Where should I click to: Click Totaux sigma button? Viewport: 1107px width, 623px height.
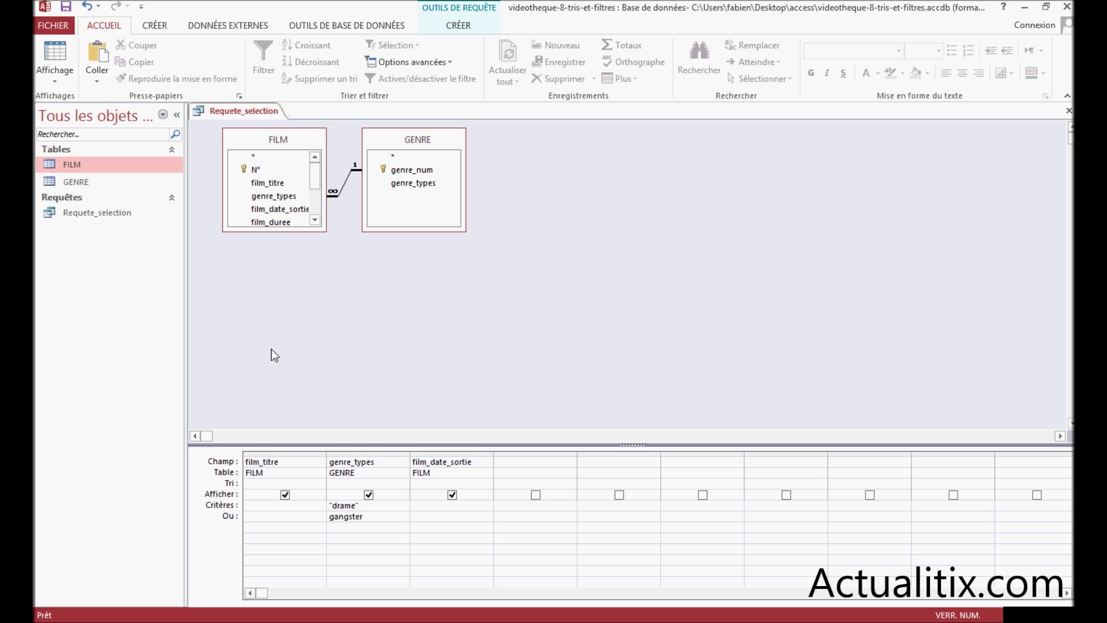(x=622, y=45)
